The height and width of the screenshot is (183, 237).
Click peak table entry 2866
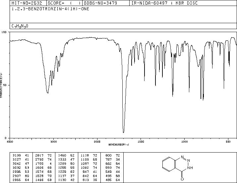coord(17,180)
